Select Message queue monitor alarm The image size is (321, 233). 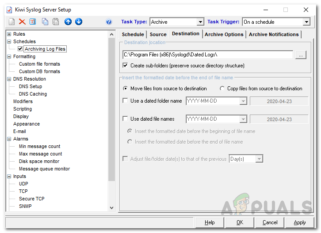coord(44,169)
